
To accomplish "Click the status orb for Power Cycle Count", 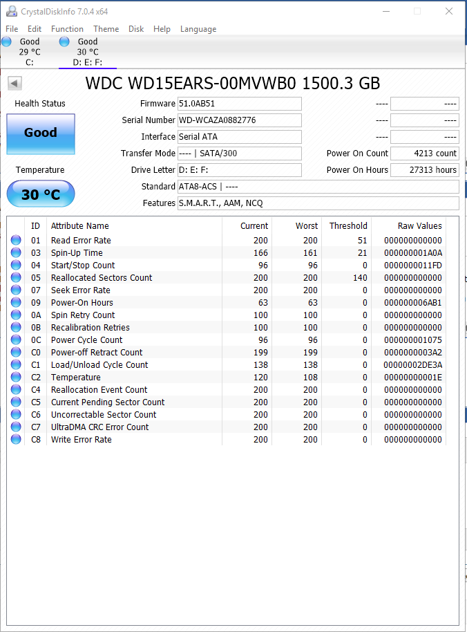I will pyautogui.click(x=16, y=340).
